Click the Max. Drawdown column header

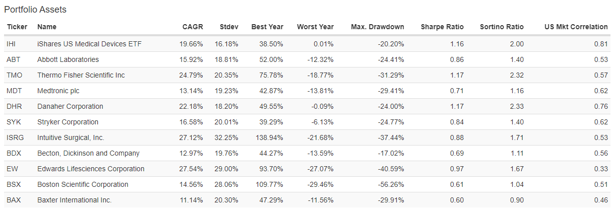[x=377, y=27]
